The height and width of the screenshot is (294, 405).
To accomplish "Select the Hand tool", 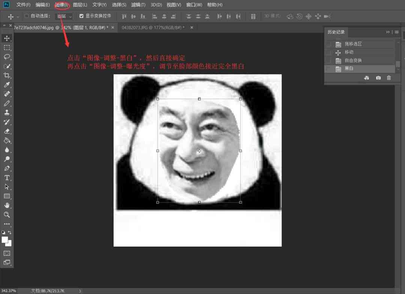I will point(7,205).
